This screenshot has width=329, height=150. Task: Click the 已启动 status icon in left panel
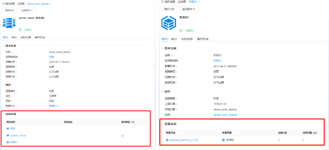pos(20,30)
